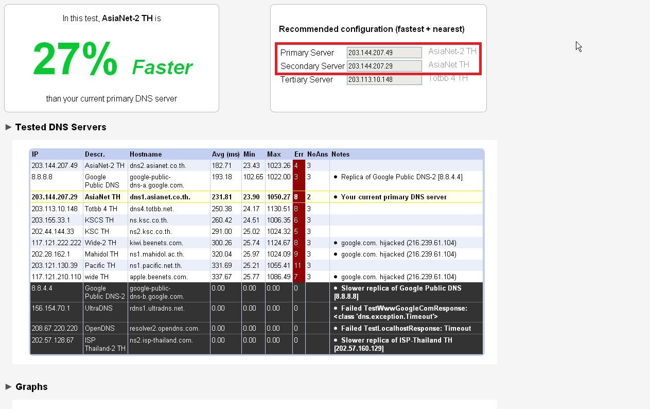This screenshot has height=409, width=650.
Task: Click the Primary Server IP field
Action: pos(384,53)
